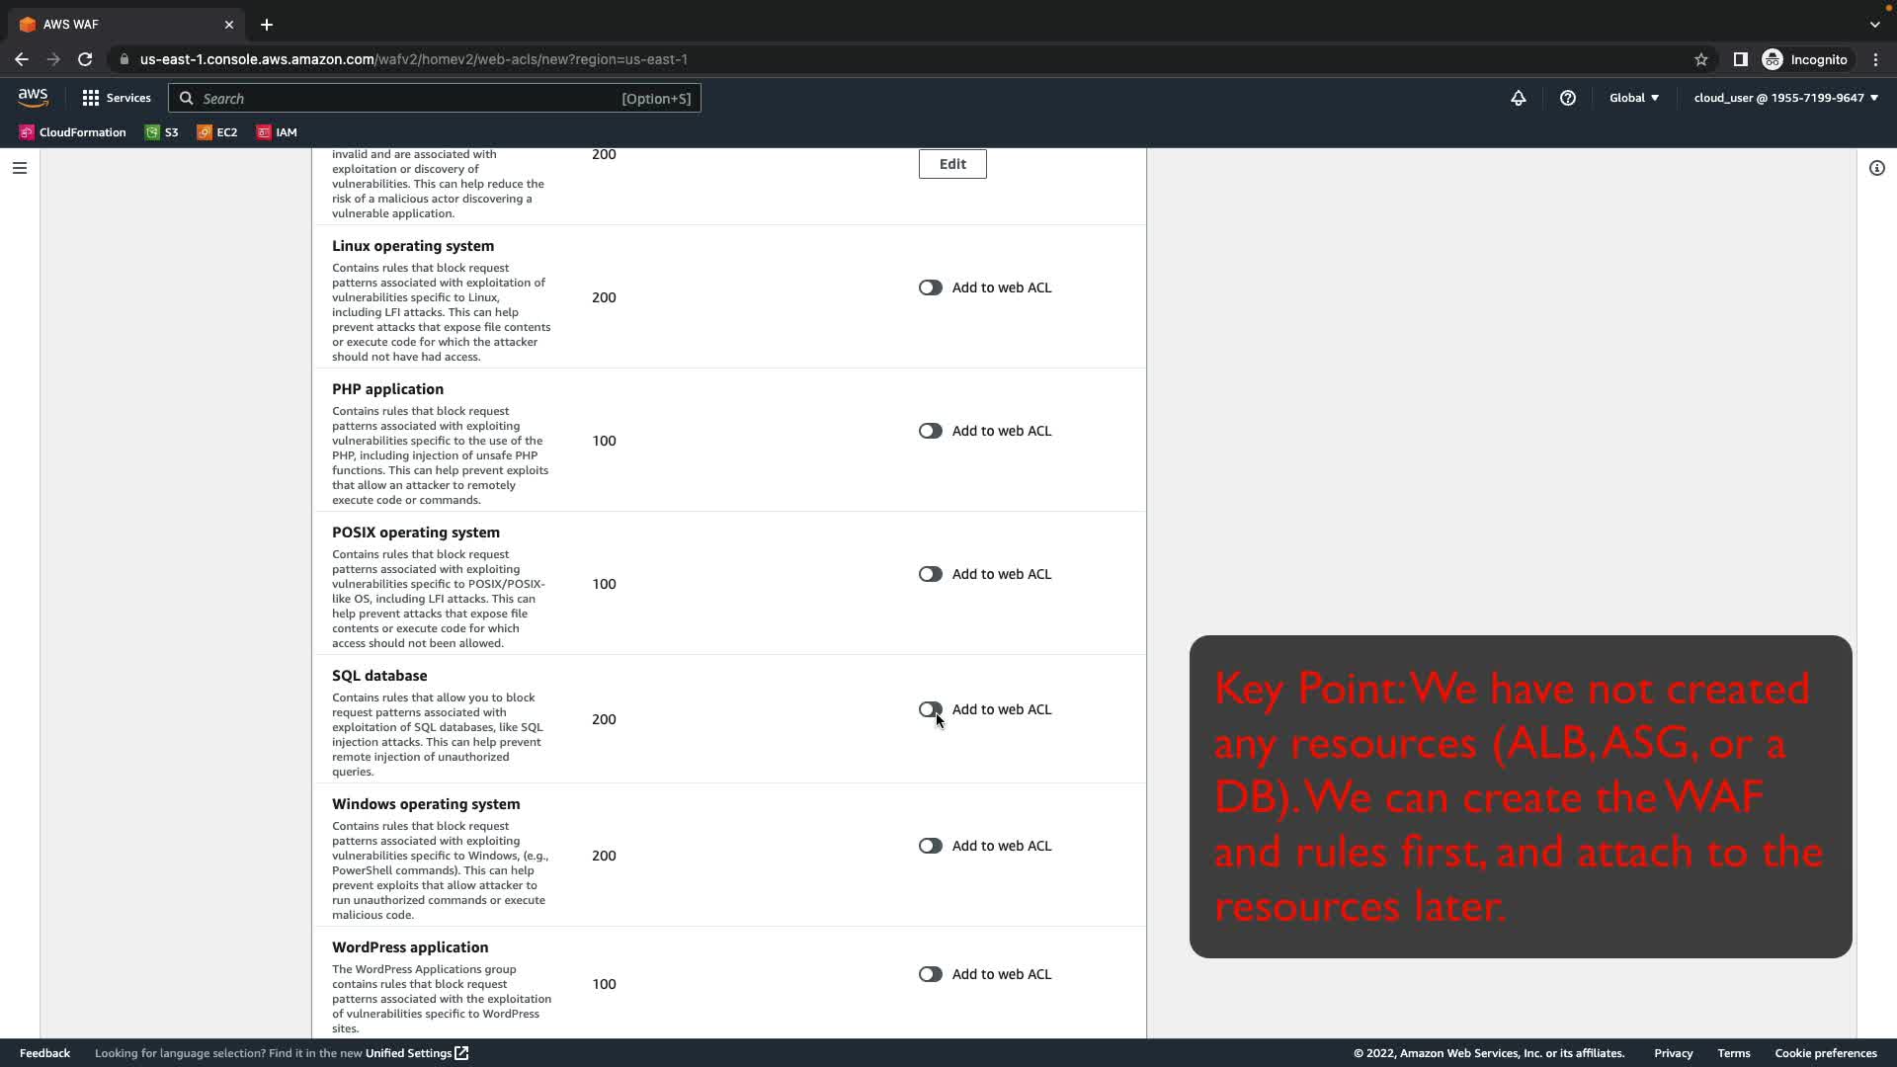Open the info panel icon
This screenshot has height=1067, width=1897.
1876,168
